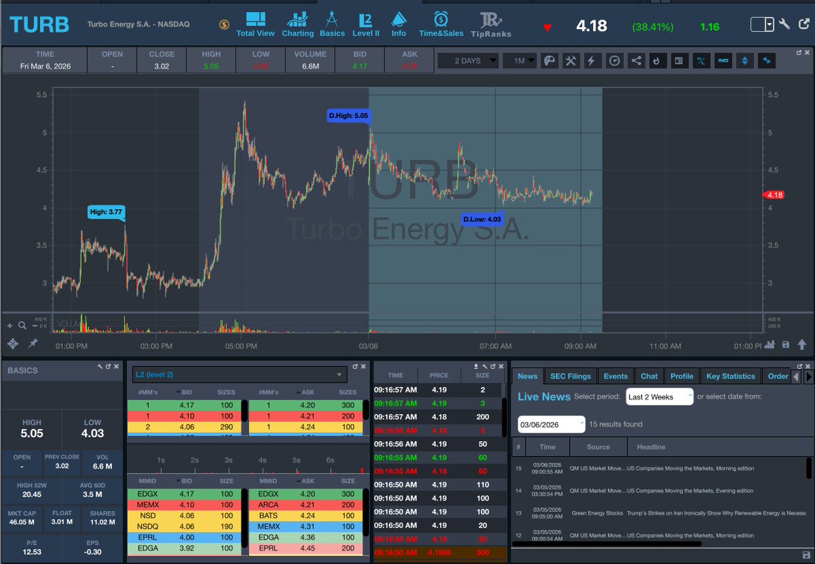
Task: Open Time & Sales panel wrench settings
Action: coord(486,366)
